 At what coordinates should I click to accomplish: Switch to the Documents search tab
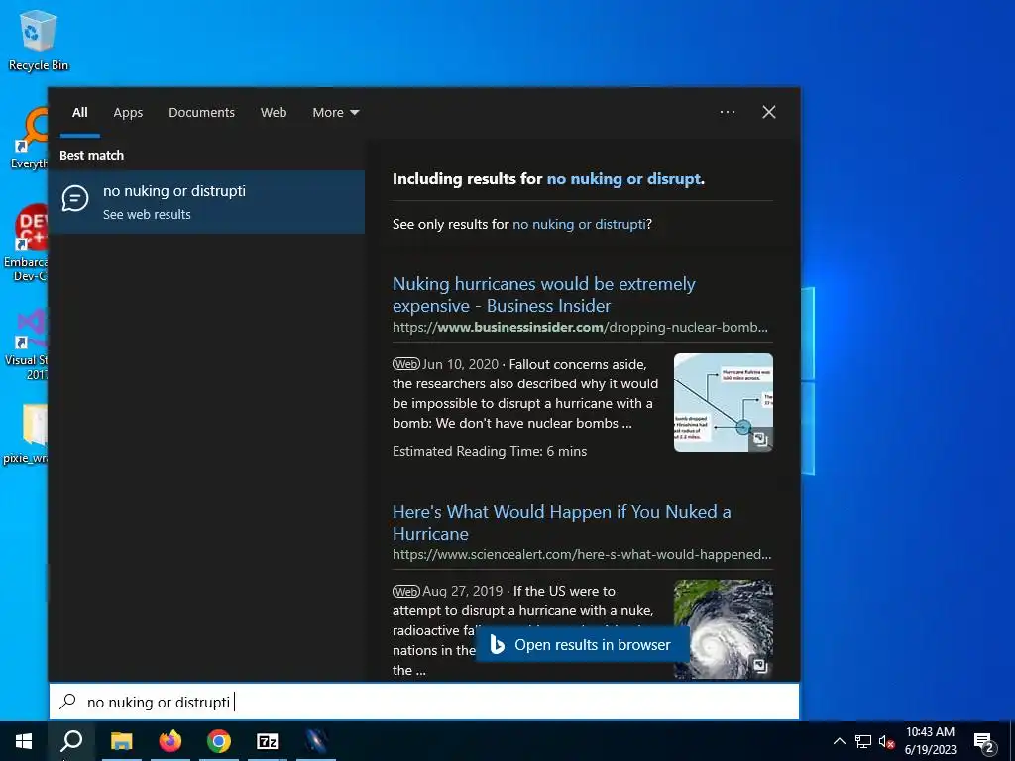[202, 113]
